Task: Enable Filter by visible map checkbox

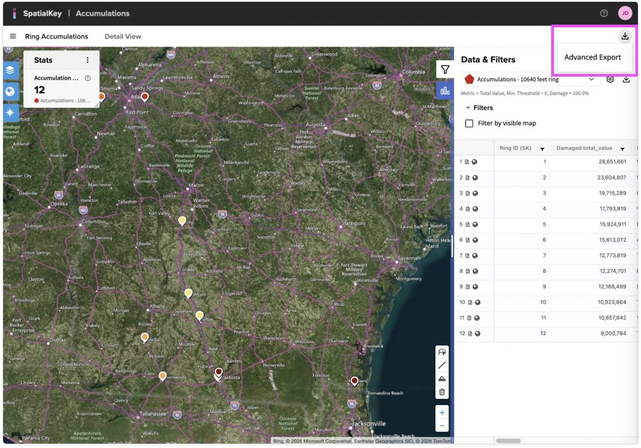Action: click(x=470, y=123)
